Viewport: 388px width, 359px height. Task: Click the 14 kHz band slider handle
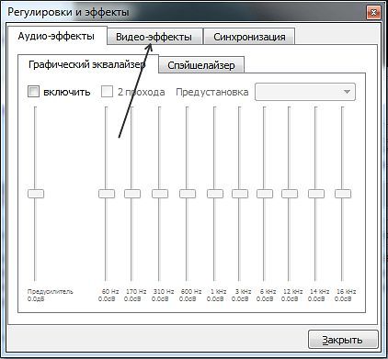pos(316,194)
